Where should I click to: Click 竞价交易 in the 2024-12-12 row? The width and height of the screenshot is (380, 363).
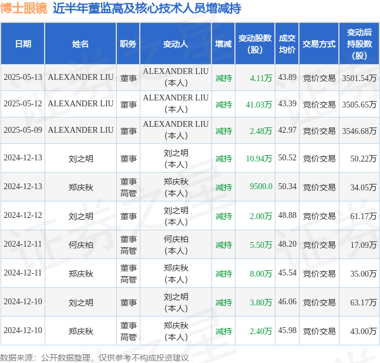pos(319,216)
